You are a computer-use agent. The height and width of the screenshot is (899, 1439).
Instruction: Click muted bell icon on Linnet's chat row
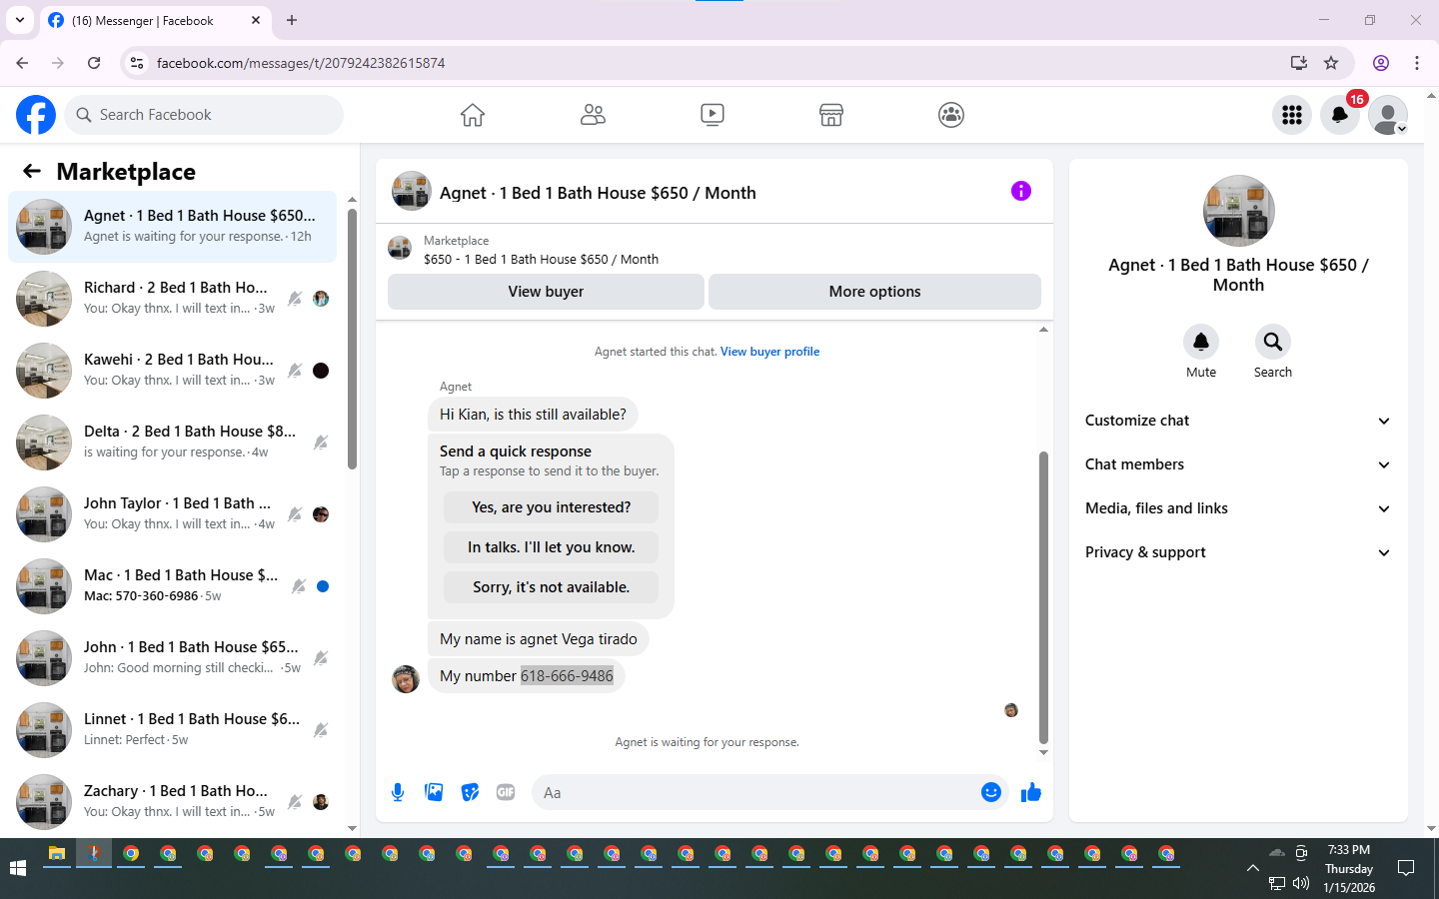(x=321, y=730)
